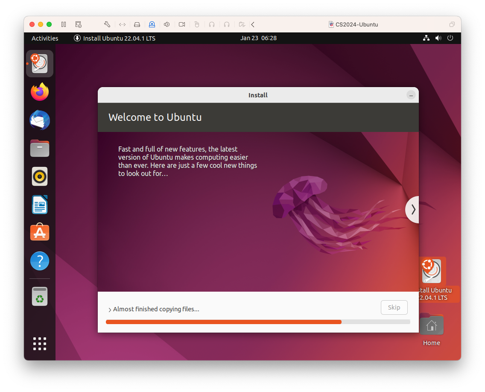
Task: Mute sound via the VM toolbar speaker icon
Action: click(x=167, y=24)
